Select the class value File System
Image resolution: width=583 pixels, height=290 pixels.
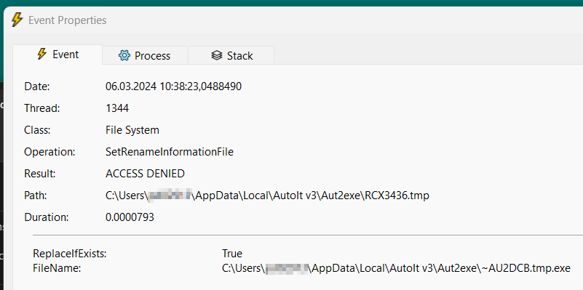tap(132, 130)
